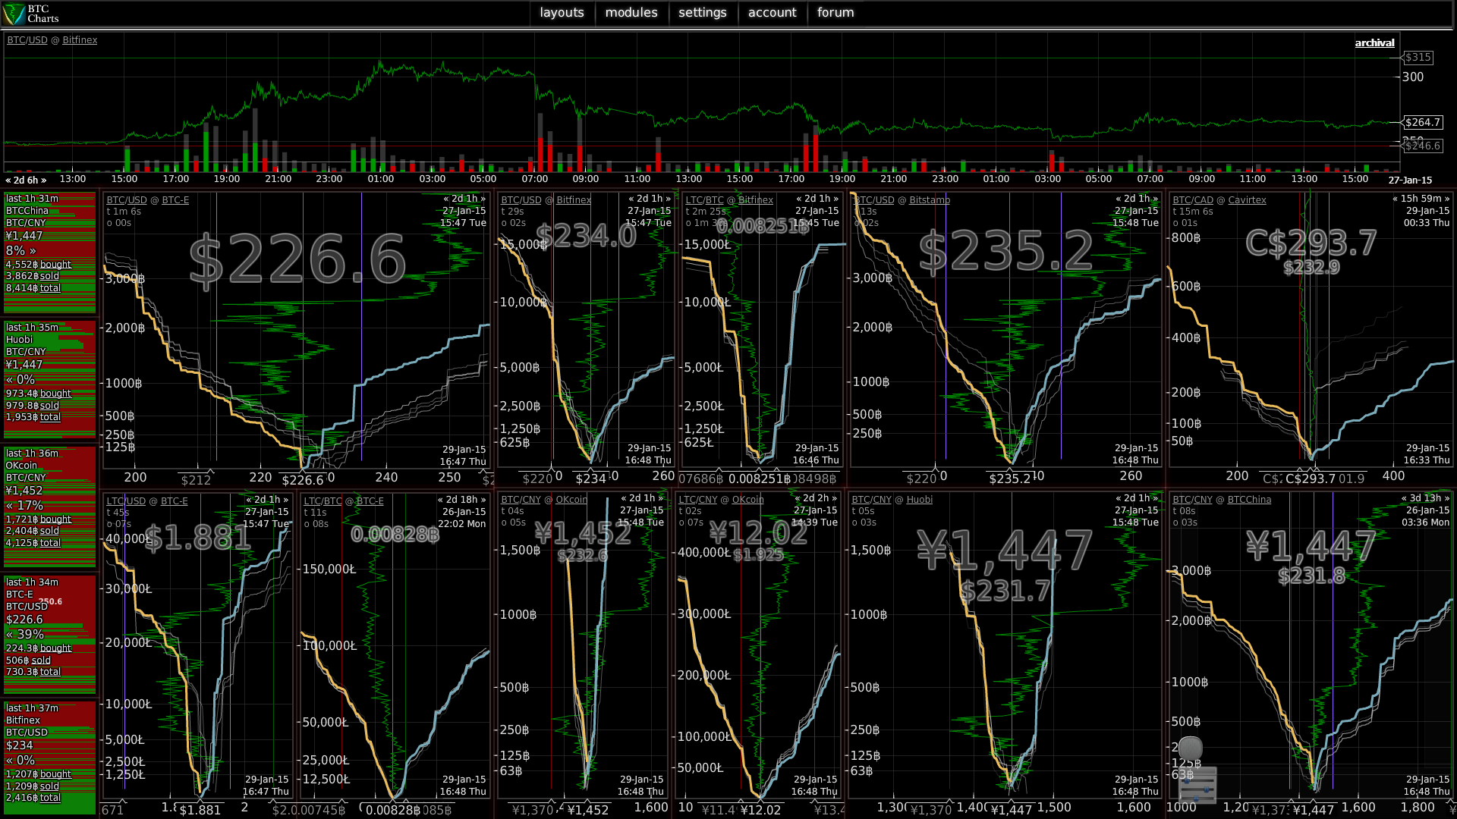
Task: Adjust the « 2d 6h » time range on the top chart
Action: pyautogui.click(x=26, y=180)
